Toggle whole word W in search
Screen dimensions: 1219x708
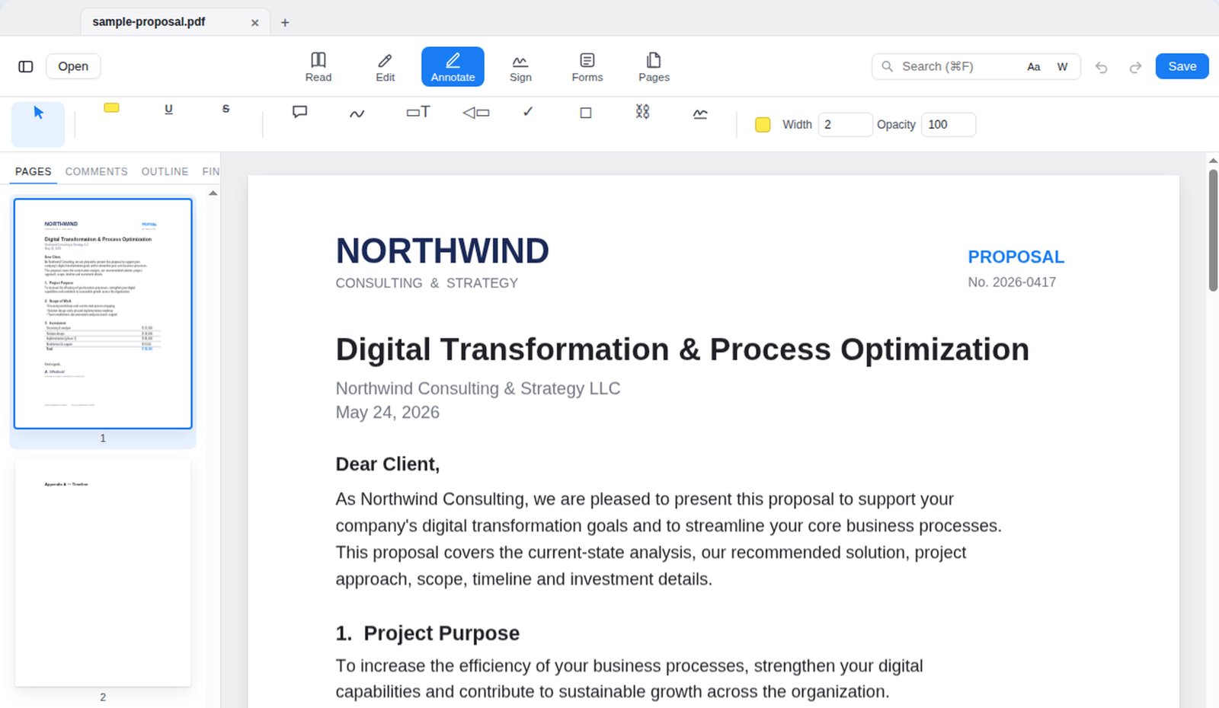coord(1062,66)
